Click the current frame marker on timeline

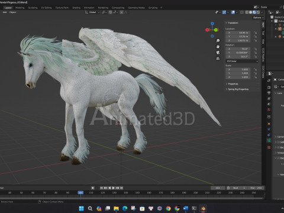(80, 192)
